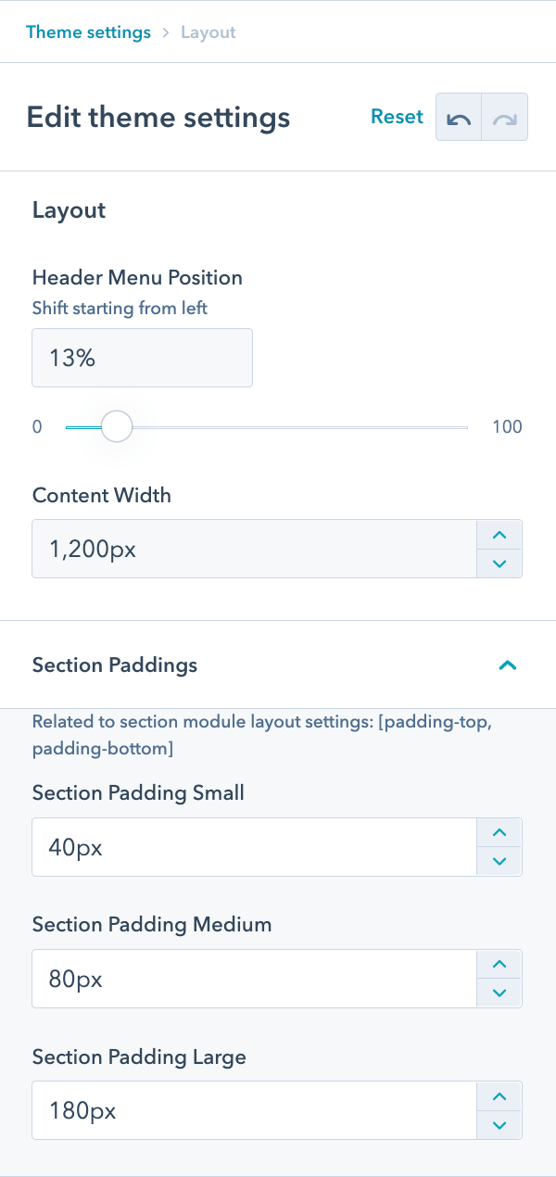The height and width of the screenshot is (1177, 556).
Task: Increase Section Padding Medium value
Action: coord(499,965)
